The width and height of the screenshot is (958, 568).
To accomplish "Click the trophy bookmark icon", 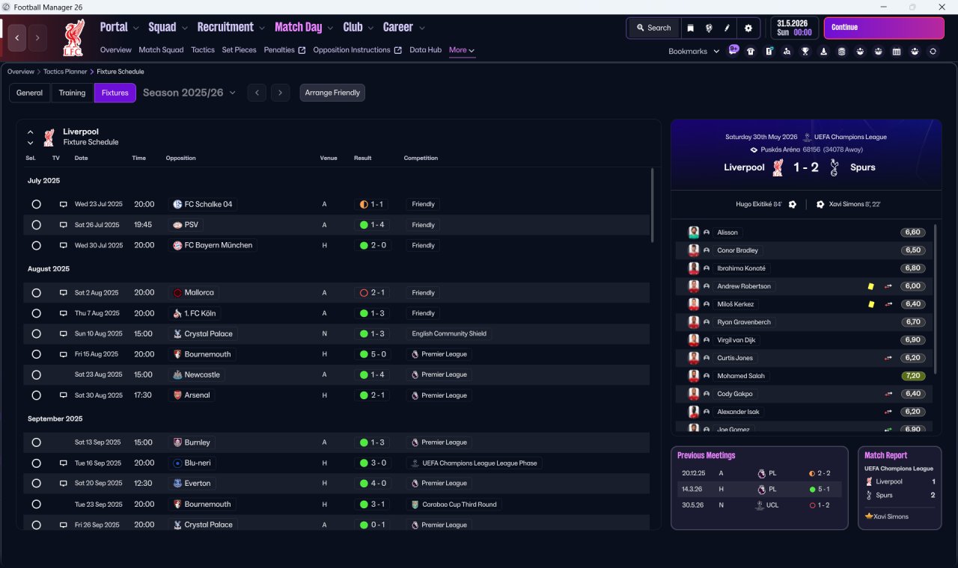I will [805, 52].
